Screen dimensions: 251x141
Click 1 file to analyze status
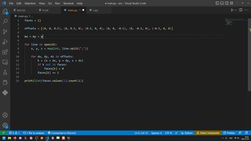pyautogui.click(x=34, y=133)
